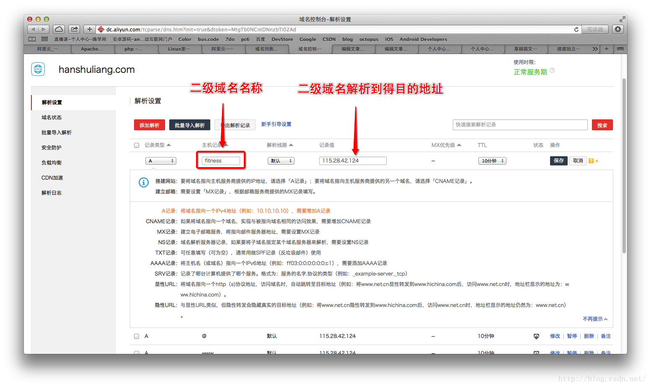651x387 pixels.
Task: Open Top Sites grid icon
Action: point(44,39)
